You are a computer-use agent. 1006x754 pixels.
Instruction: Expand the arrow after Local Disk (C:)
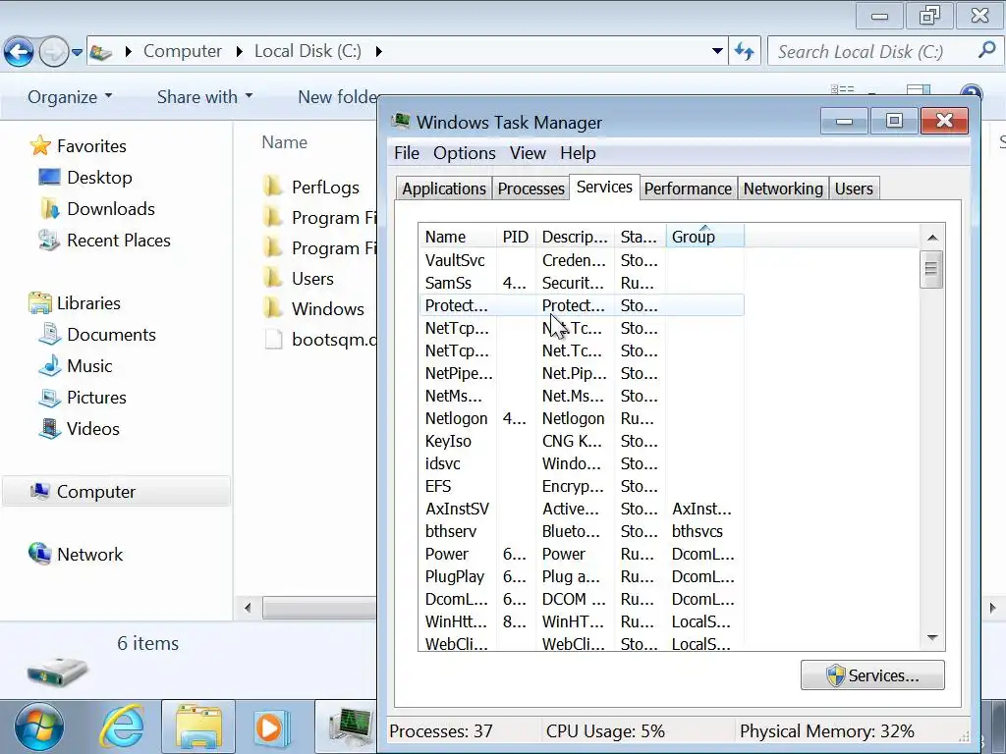pyautogui.click(x=378, y=51)
